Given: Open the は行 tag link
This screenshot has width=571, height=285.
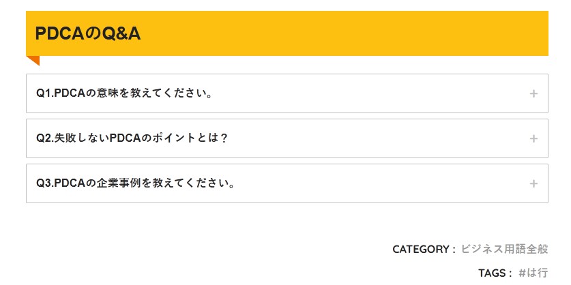Looking at the screenshot, I should tap(537, 273).
